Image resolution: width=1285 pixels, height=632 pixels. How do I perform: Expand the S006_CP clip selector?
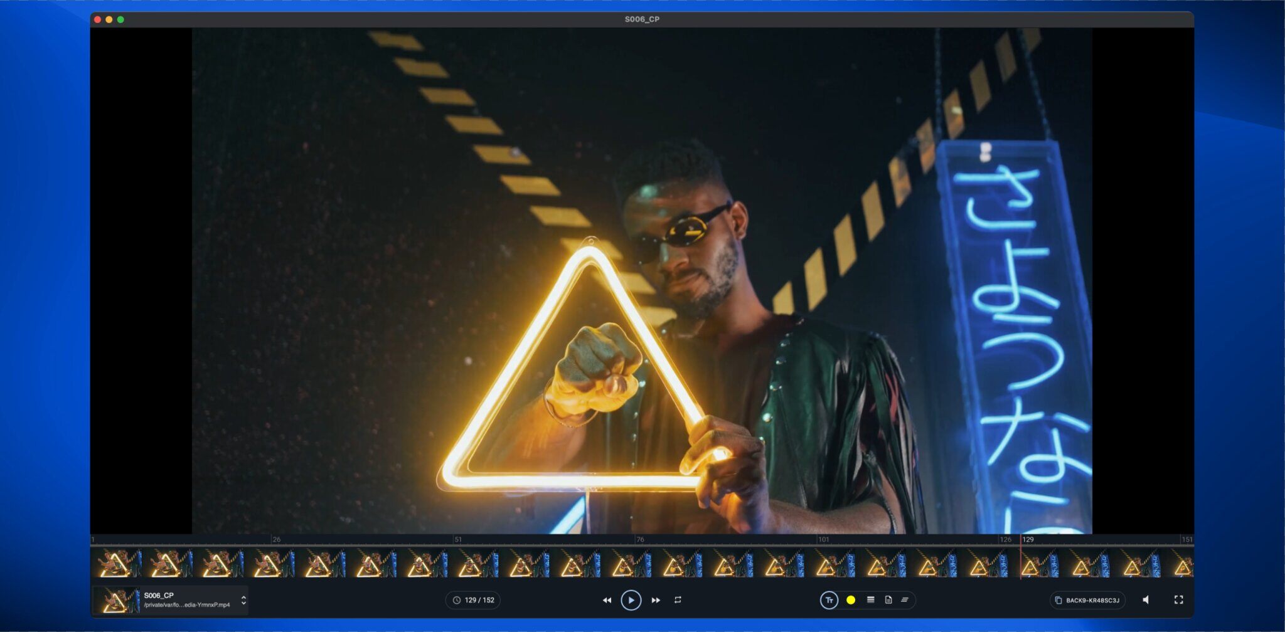243,600
